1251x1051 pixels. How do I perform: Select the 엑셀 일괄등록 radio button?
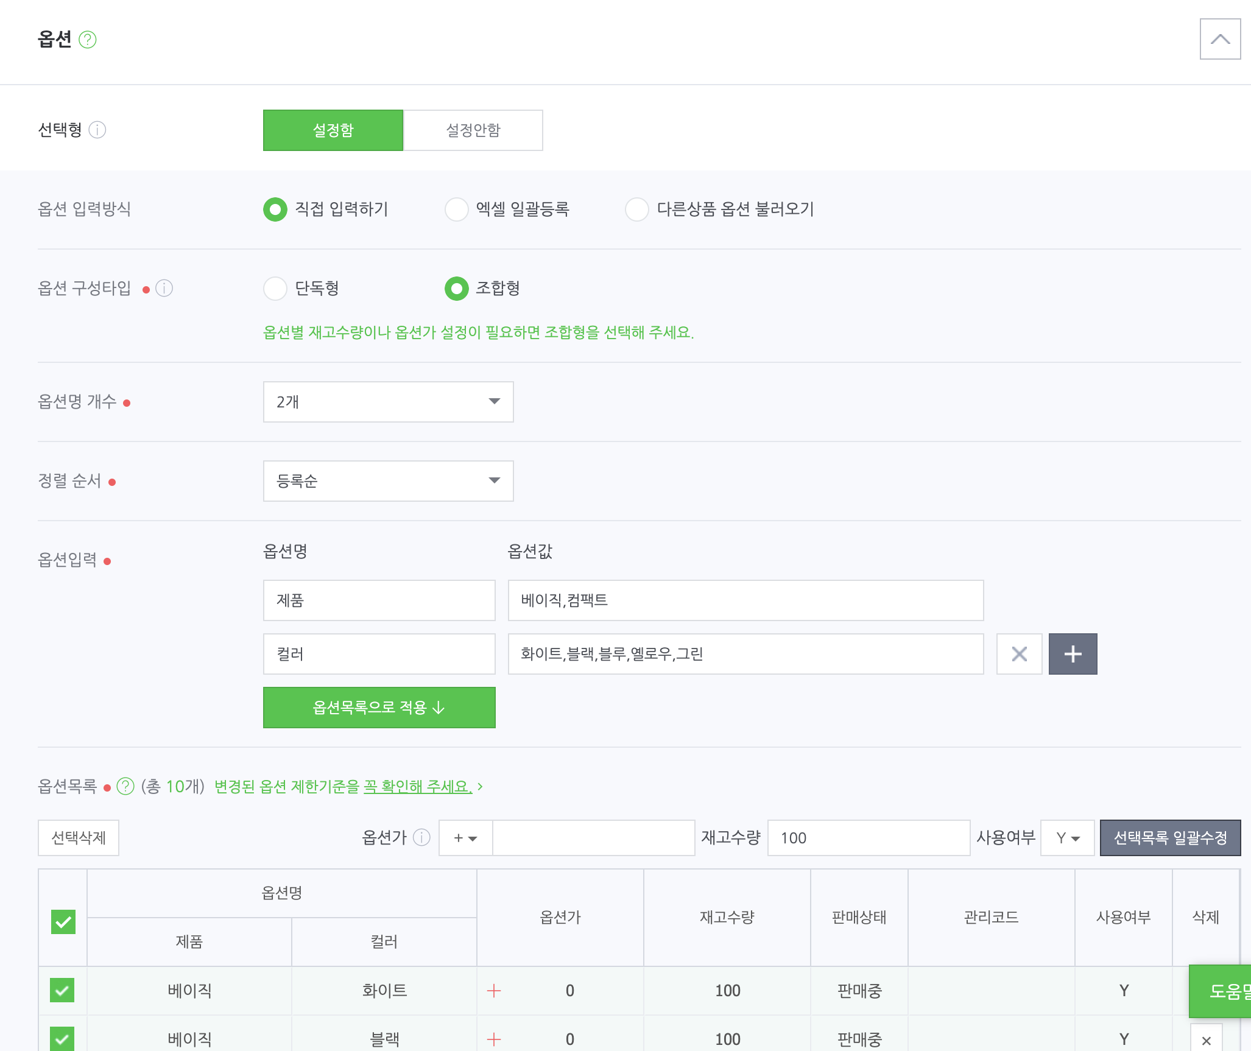point(456,209)
